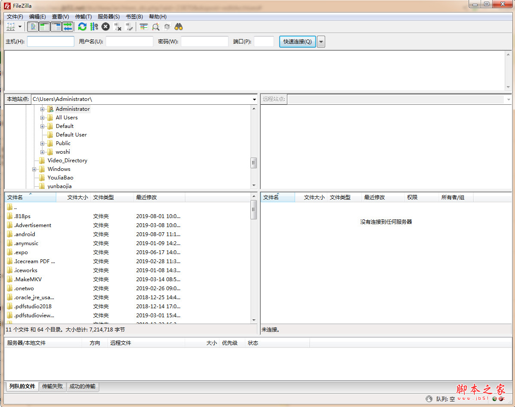
Task: Expand the woshi tree node
Action: tap(42, 152)
